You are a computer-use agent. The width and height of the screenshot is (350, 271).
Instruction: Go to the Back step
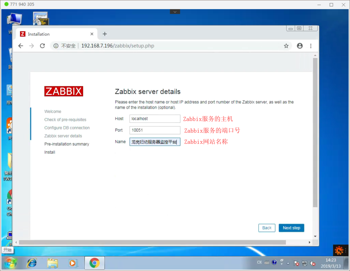tap(267, 228)
